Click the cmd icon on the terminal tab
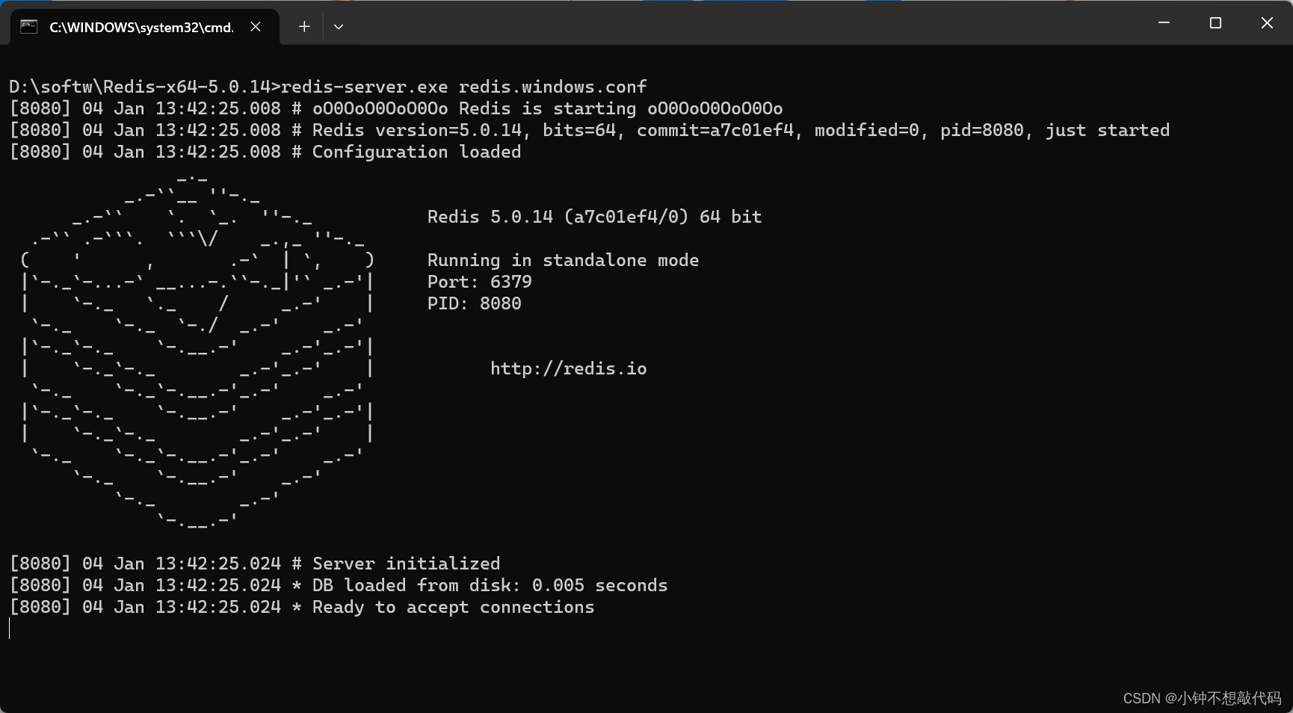1293x713 pixels. (x=28, y=25)
